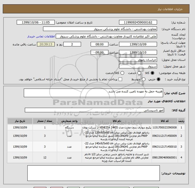Click the 120x9/5x60 cm radiator item name
Viewport: 195px width, 188px height.
(117, 136)
